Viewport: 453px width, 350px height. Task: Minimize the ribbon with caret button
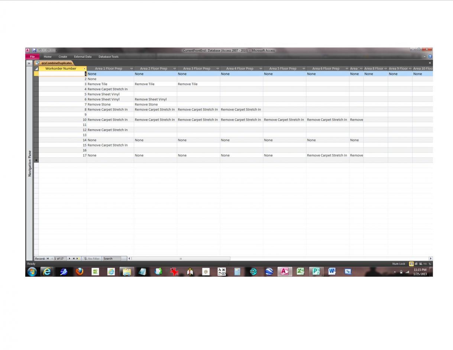pos(425,56)
